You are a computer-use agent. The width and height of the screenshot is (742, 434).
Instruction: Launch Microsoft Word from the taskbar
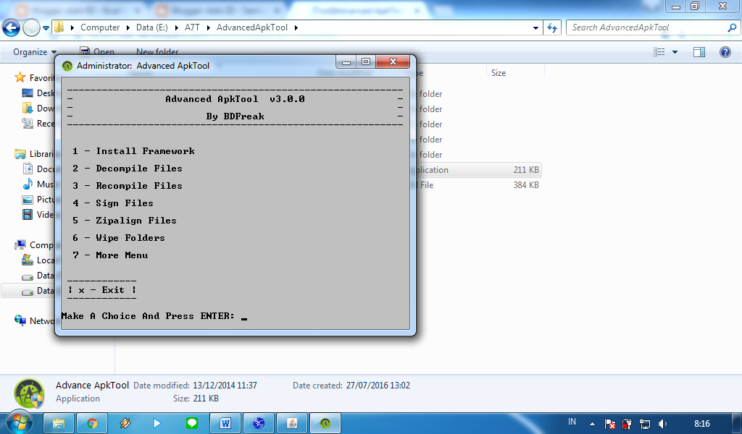click(x=225, y=422)
